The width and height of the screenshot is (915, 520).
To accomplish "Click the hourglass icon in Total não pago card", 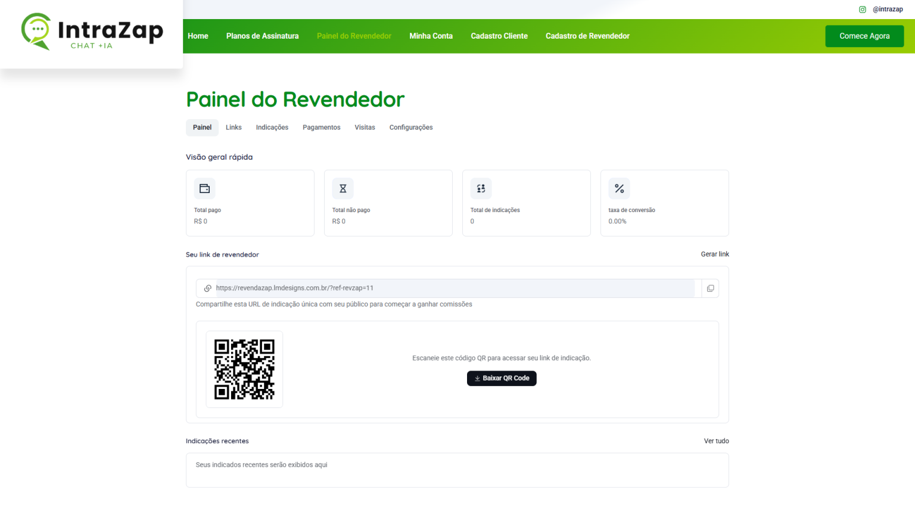I will point(343,189).
